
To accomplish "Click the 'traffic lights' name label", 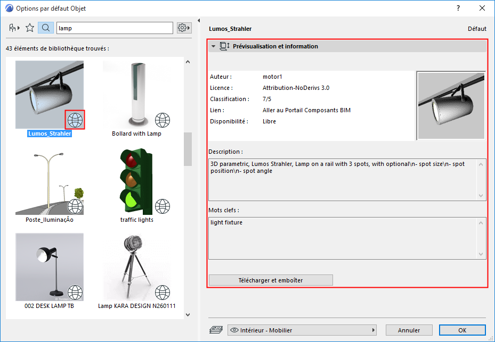I will pos(137,220).
